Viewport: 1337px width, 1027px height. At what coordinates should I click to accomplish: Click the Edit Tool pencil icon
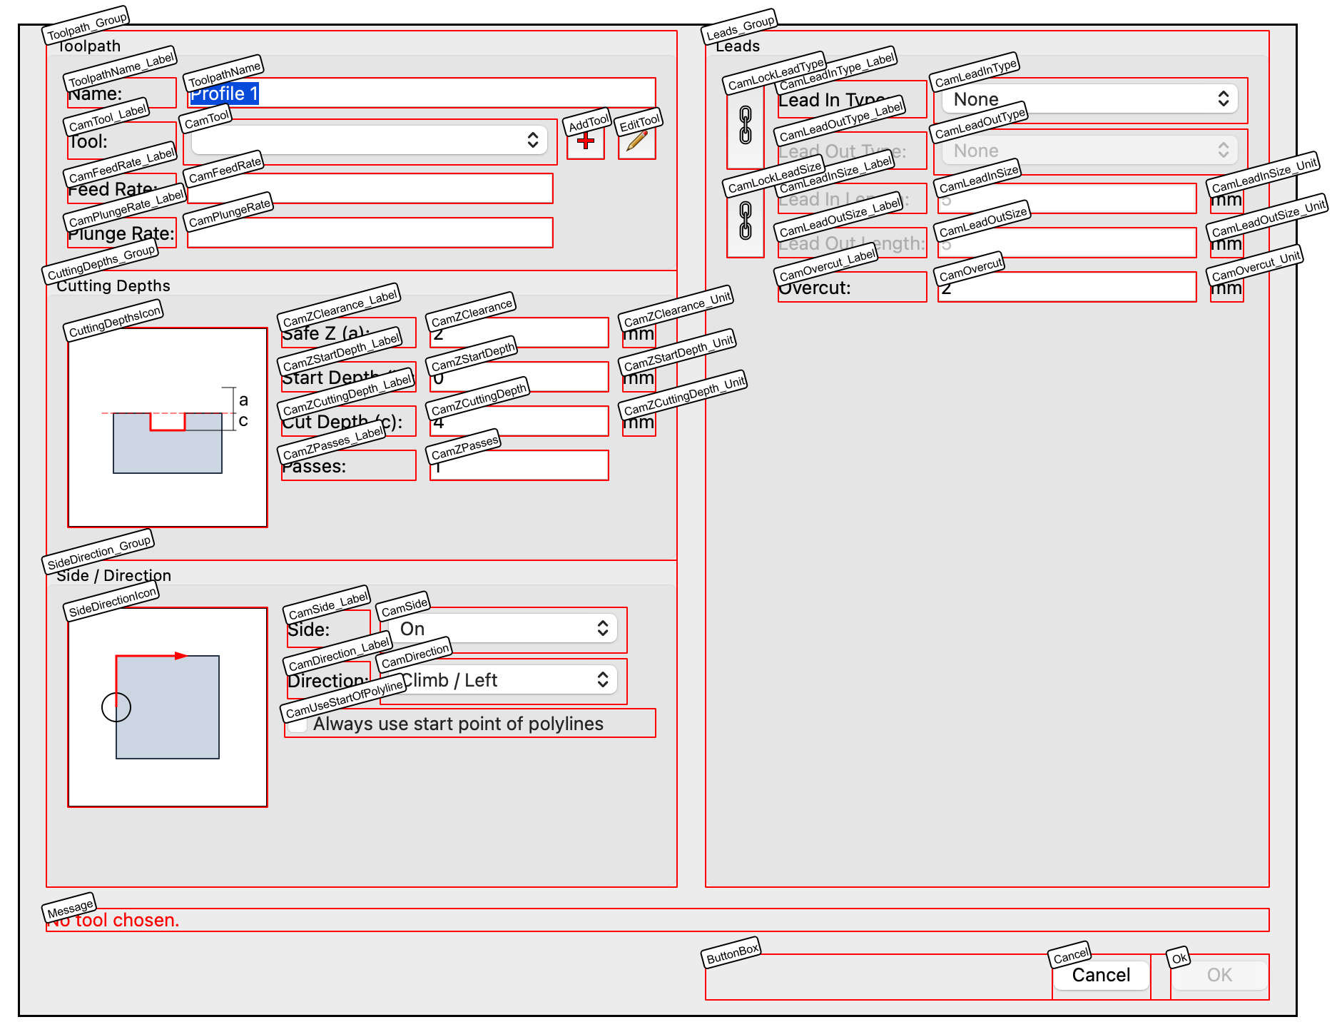tap(636, 141)
